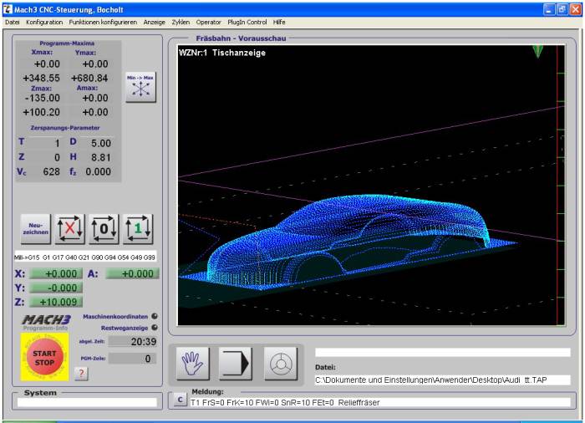Screen dimensions: 585x423
Task: Click the 0 cycle icon
Action: coord(104,227)
